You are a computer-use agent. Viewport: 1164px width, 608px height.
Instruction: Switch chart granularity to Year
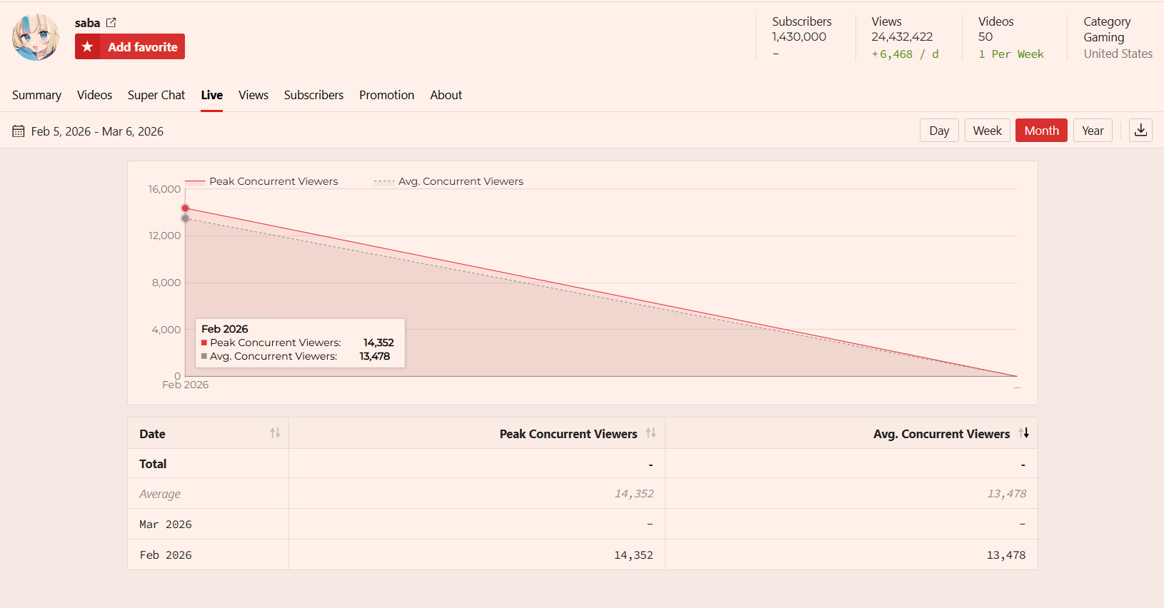point(1093,131)
